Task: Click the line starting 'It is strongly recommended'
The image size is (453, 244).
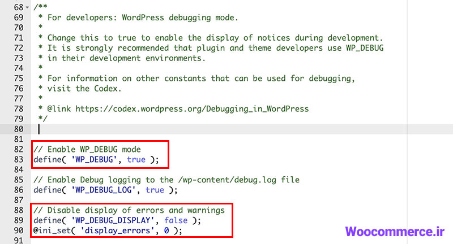Action: tap(215, 48)
